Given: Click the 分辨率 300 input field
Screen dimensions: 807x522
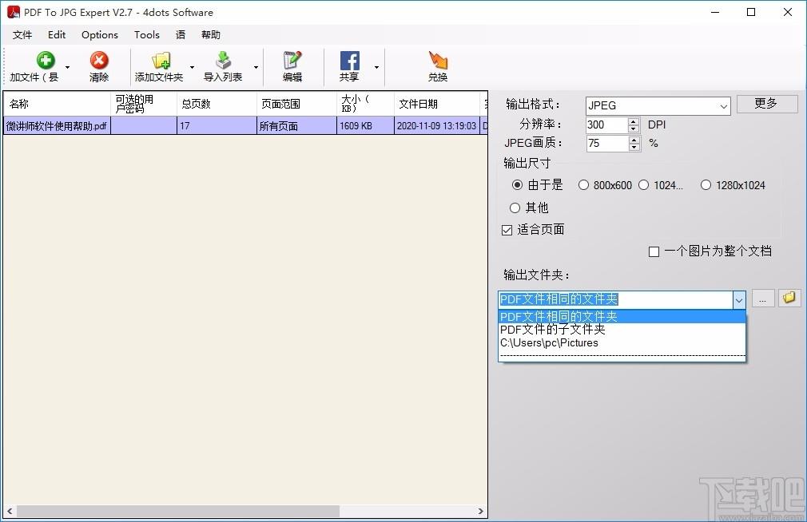Looking at the screenshot, I should click(x=606, y=125).
